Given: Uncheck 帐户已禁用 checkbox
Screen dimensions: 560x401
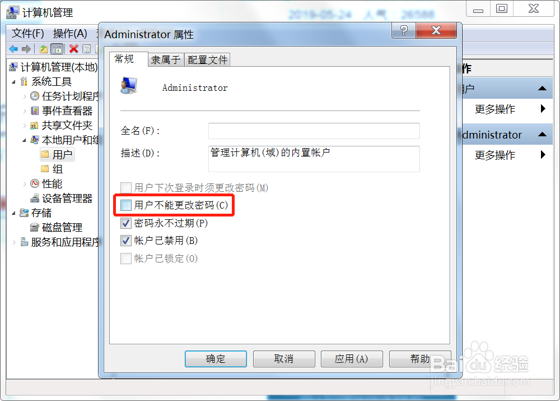Looking at the screenshot, I should pyautogui.click(x=125, y=241).
